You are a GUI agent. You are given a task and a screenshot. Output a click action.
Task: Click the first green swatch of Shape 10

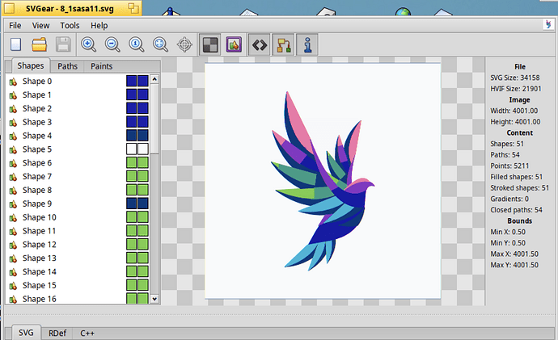(132, 217)
